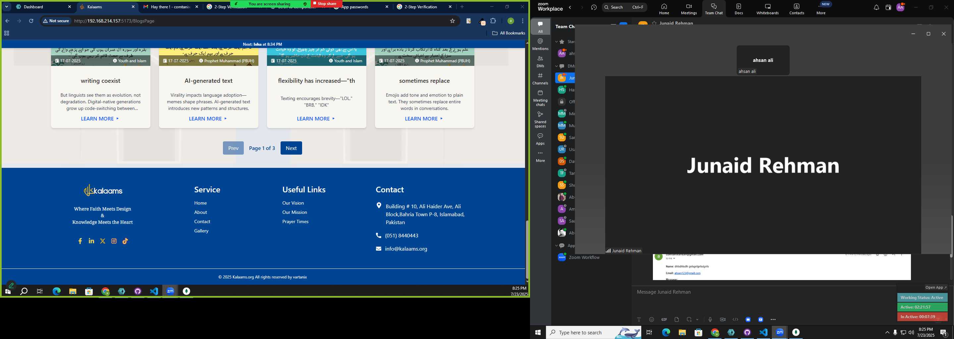Open Shared spaces in Zoom sidebar
The height and width of the screenshot is (339, 954).
(540, 119)
